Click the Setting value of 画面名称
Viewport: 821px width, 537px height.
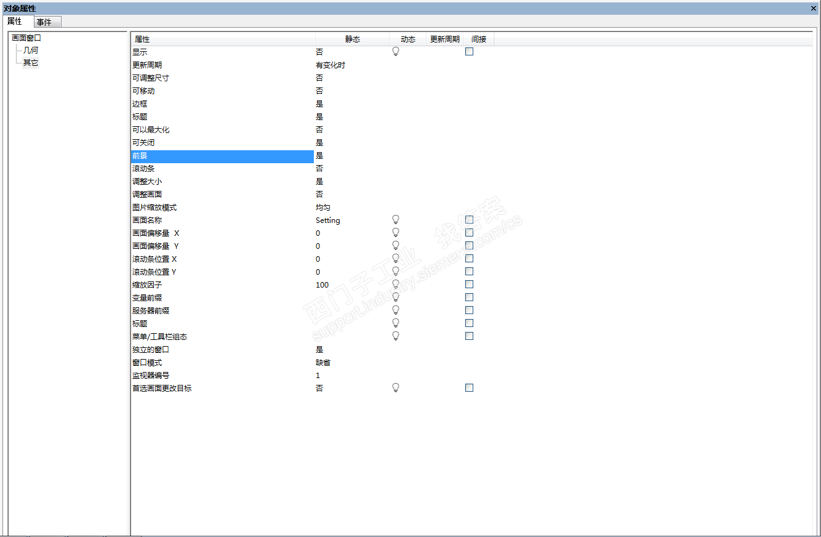[x=328, y=220]
